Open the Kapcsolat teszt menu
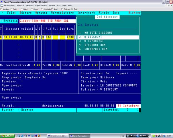Image resolution: width=173 pixels, height=138 pixels. pos(41,5)
